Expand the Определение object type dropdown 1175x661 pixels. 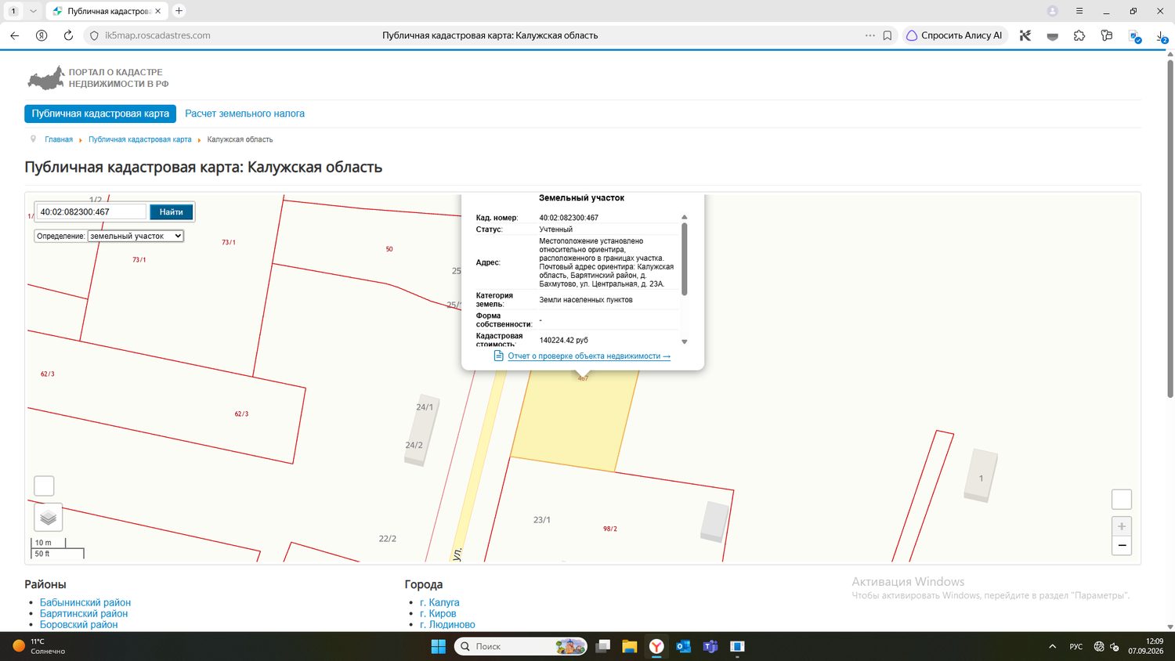136,236
